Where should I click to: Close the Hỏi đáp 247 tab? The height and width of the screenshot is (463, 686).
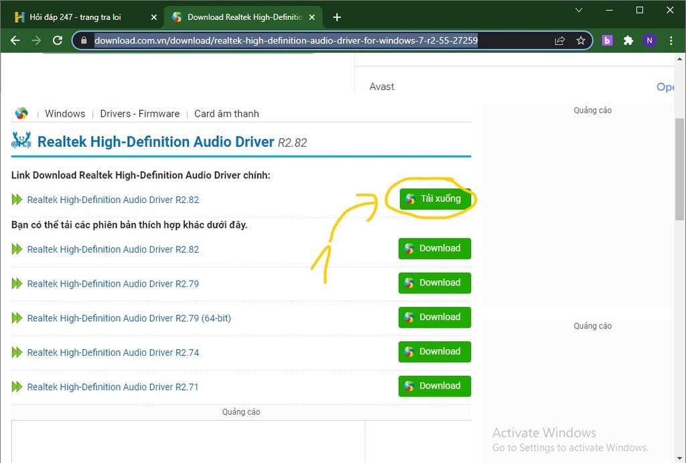(153, 17)
